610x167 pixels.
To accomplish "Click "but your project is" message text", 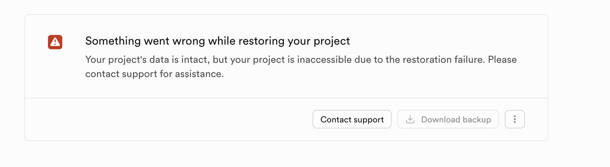I will pos(253,60).
